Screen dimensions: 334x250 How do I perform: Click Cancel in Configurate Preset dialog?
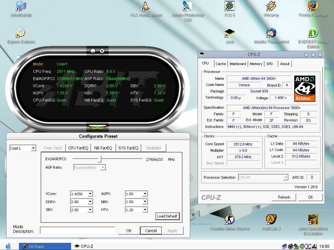click(x=151, y=231)
